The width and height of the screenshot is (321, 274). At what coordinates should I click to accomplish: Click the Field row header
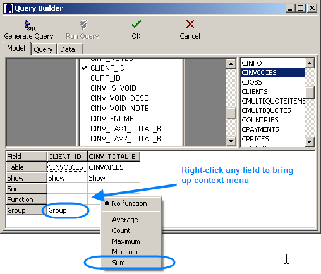[27, 157]
